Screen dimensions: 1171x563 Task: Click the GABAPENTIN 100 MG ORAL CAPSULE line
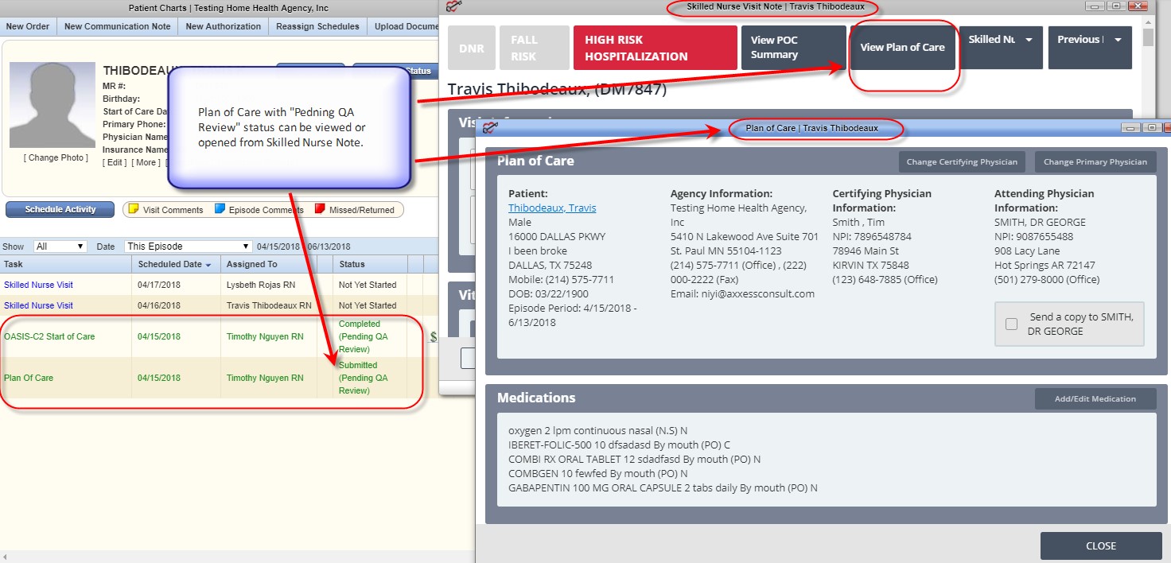663,487
